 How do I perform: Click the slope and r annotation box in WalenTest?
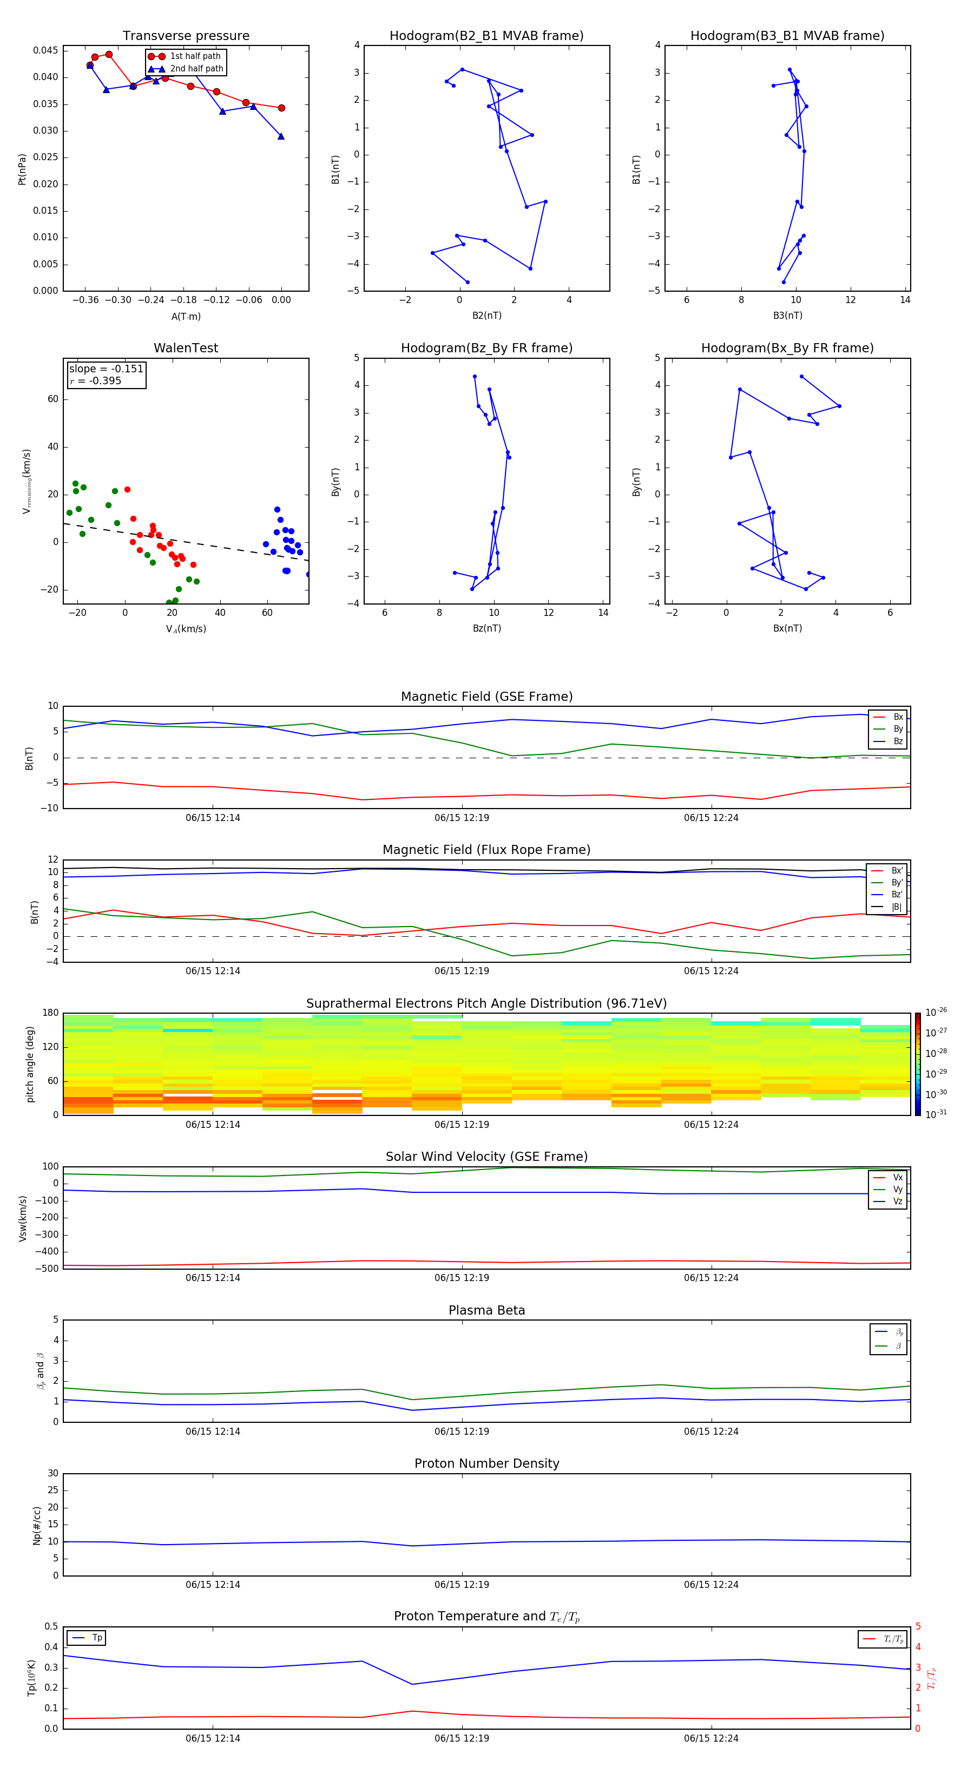coord(107,375)
